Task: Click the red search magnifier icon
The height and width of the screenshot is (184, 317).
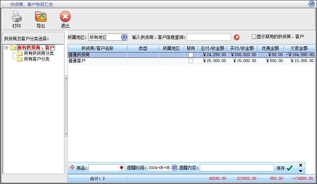Action: tap(237, 37)
